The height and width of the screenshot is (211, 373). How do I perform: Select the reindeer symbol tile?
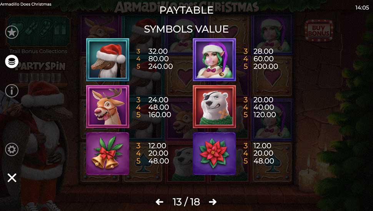point(108,107)
